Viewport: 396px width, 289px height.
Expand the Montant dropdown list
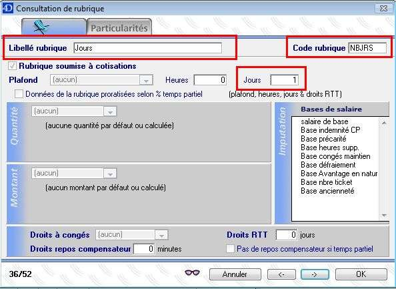coord(110,174)
